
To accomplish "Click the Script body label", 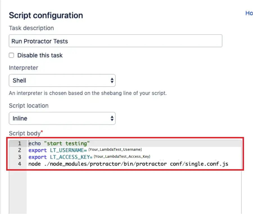I will [x=25, y=134].
